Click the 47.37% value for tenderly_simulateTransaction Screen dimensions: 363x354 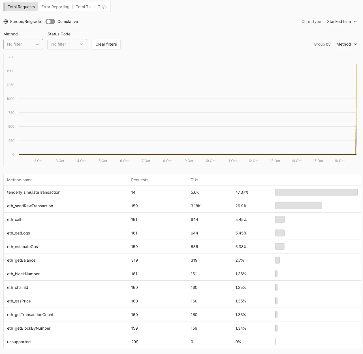coord(242,192)
